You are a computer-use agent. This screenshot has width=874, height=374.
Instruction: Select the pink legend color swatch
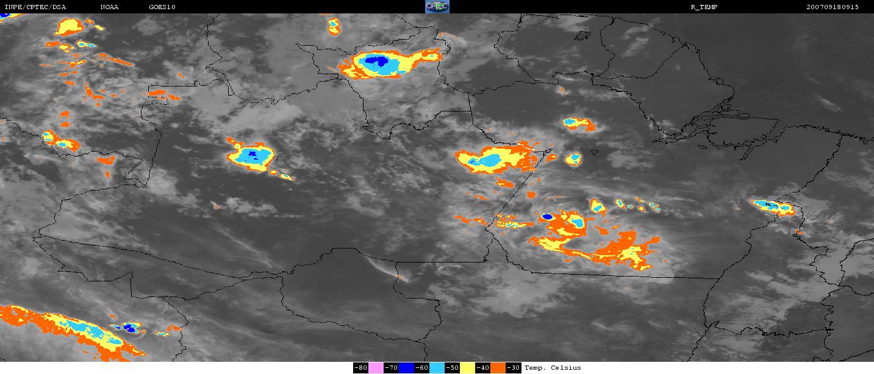tap(376, 368)
